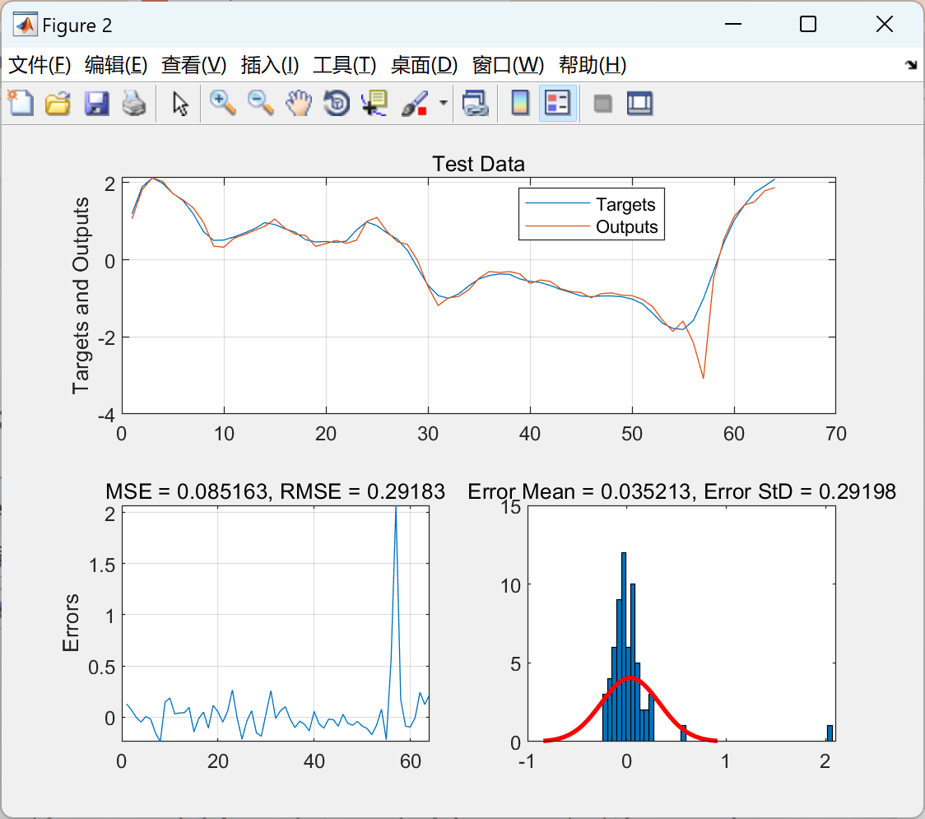Open the 帮助(H) menu
This screenshot has width=925, height=819.
point(593,65)
